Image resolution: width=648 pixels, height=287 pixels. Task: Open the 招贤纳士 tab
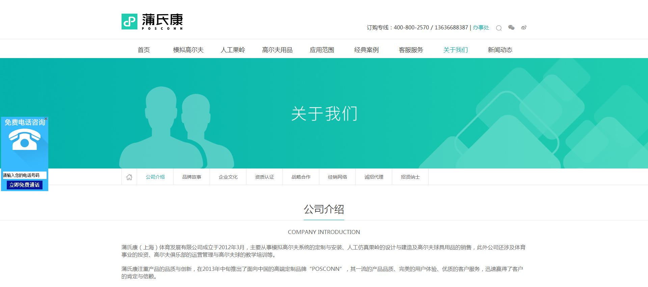[410, 177]
